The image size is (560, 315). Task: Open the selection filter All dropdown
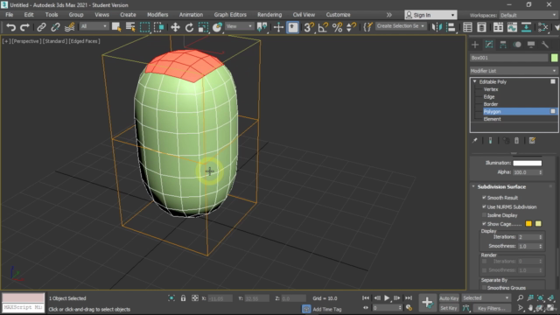point(94,26)
